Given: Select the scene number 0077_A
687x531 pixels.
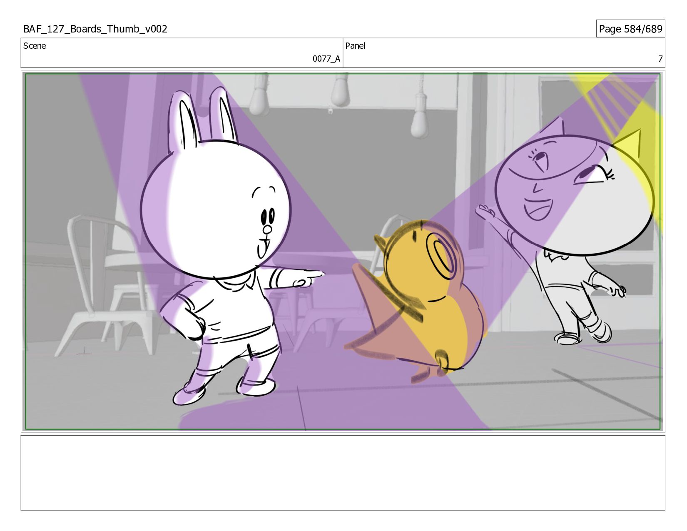Looking at the screenshot, I should coord(326,59).
